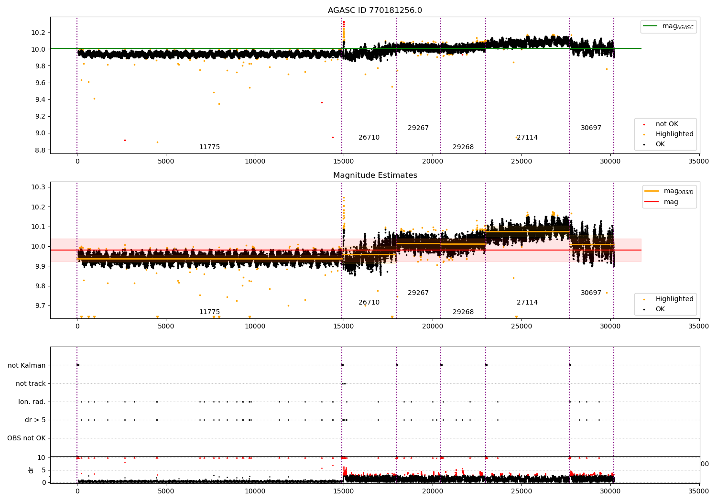Click OBSID label 30697 in Magnitude Estimates plot
Screen dimensions: 717x502
click(591, 293)
